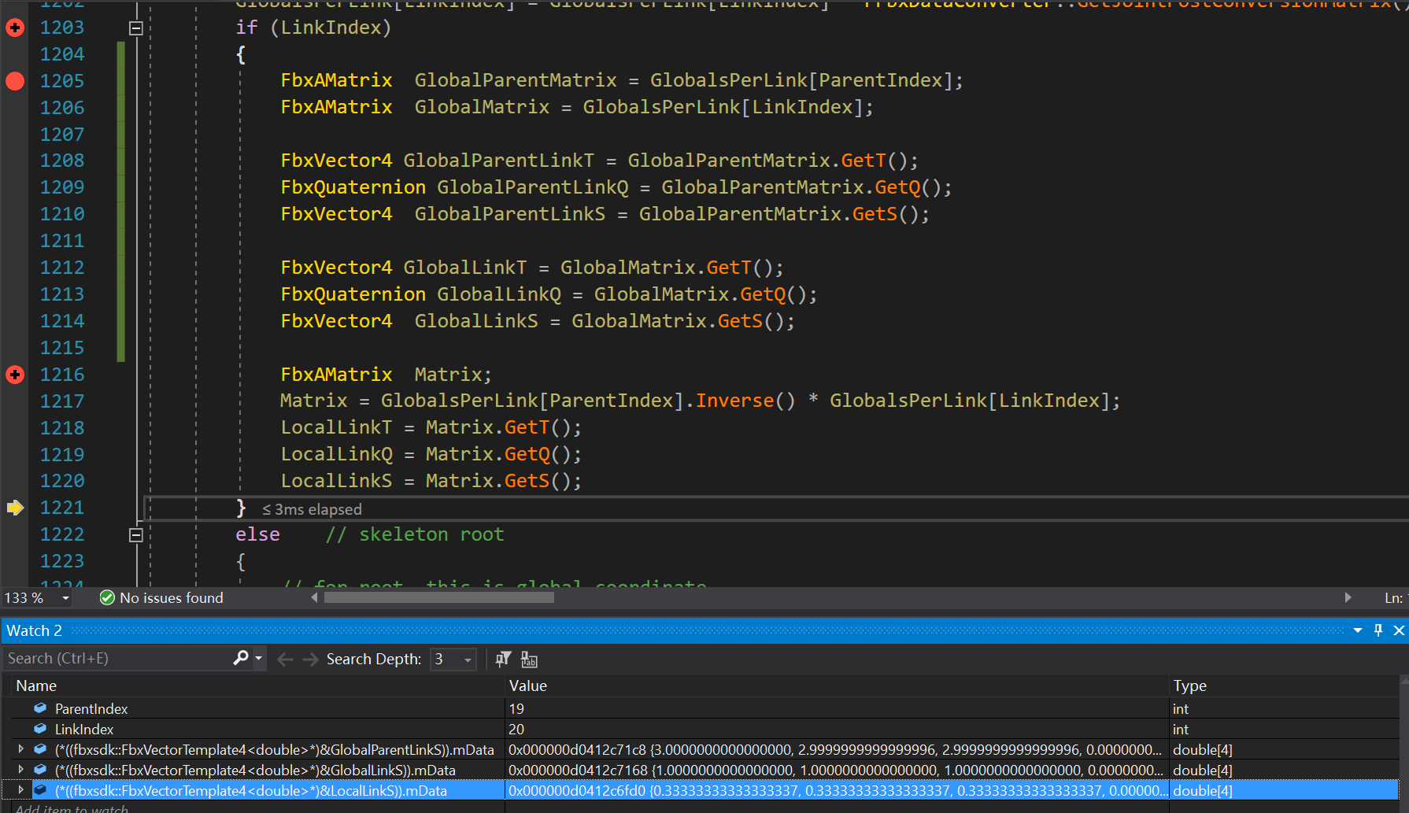Click the variable icon beside GlobalLinkS entry
This screenshot has width=1409, height=813.
(40, 770)
